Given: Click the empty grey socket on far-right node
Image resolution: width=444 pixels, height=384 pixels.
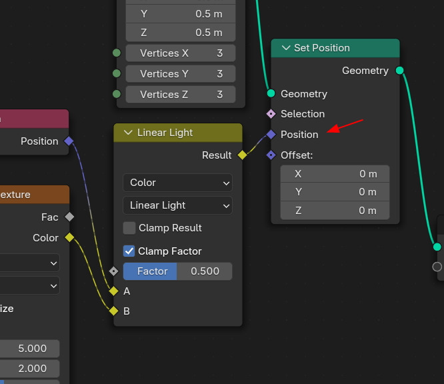Looking at the screenshot, I should click(437, 267).
